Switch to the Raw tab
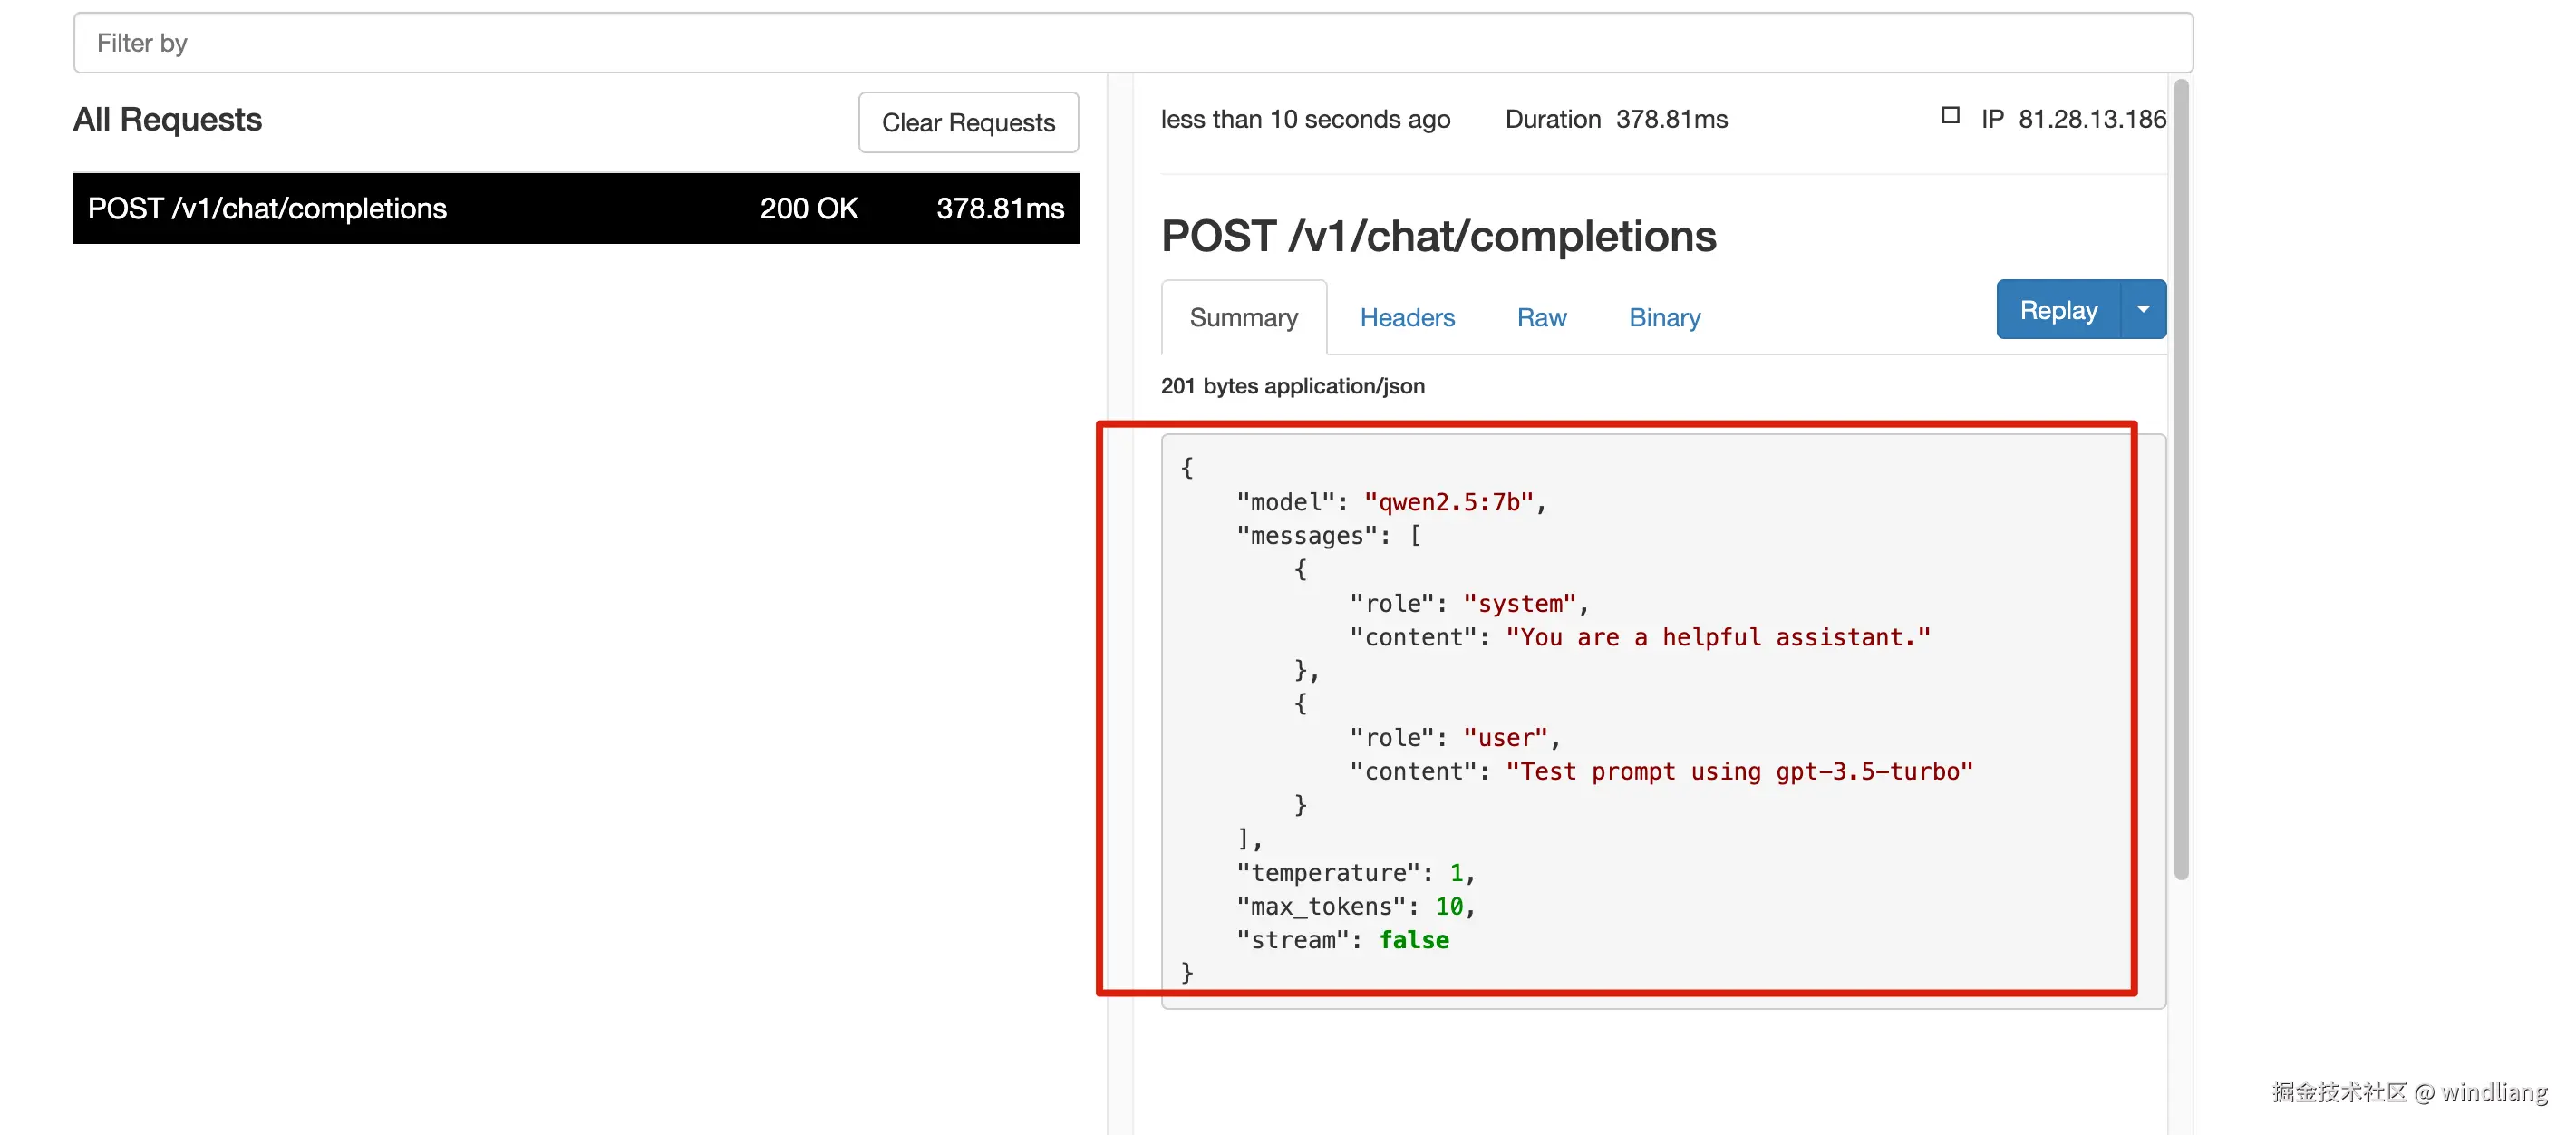The image size is (2576, 1135). point(1541,317)
